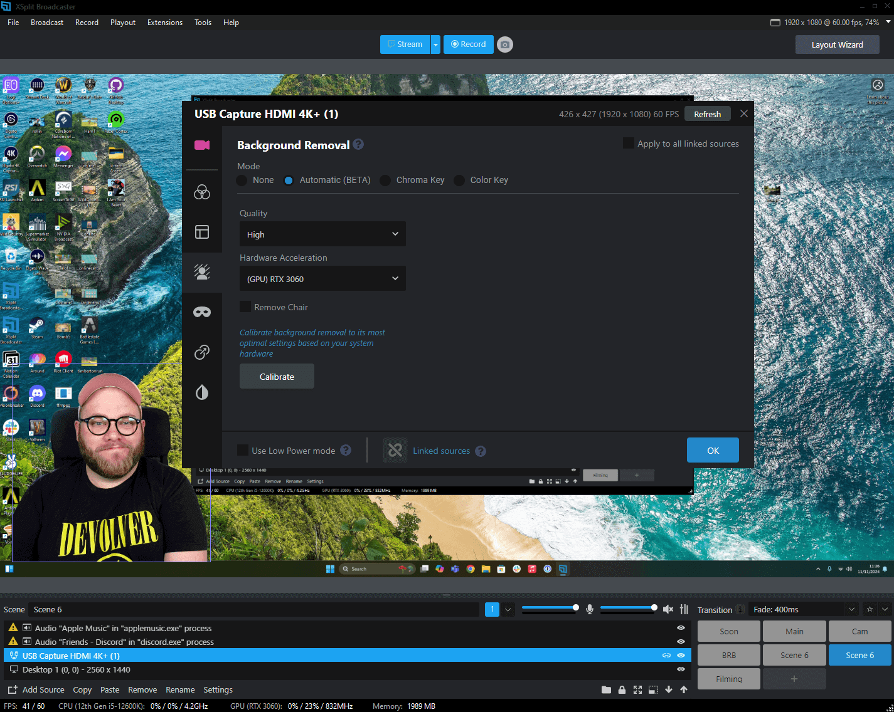Click the star favorite icon beside the transition dropdown
Image resolution: width=894 pixels, height=712 pixels.
pyautogui.click(x=870, y=609)
